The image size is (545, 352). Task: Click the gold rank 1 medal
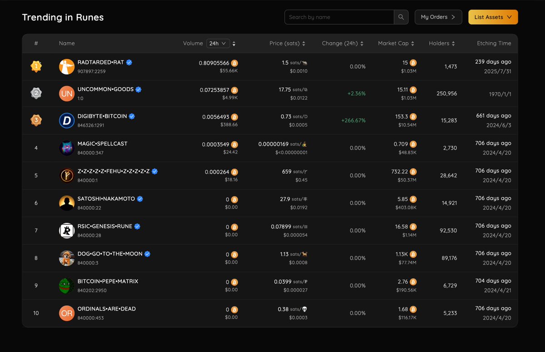click(x=36, y=67)
